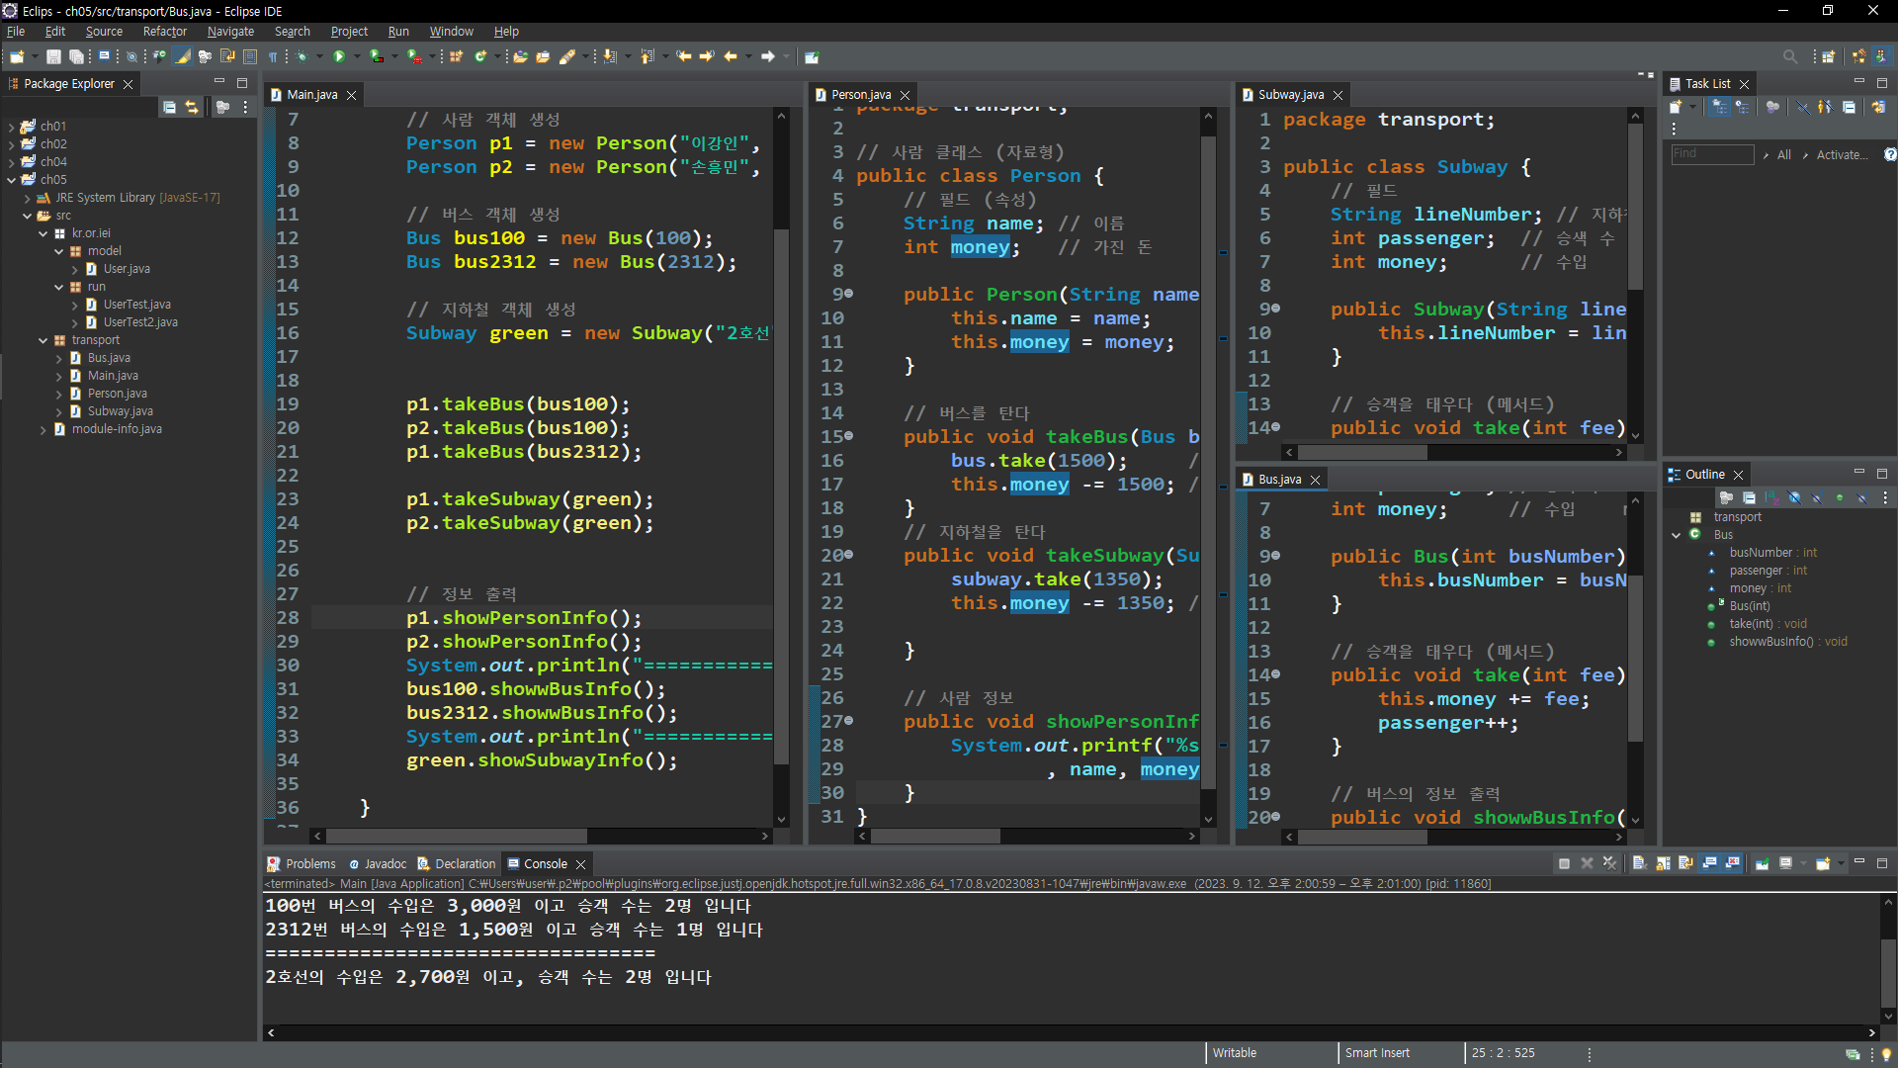Expand the ch01 project node
The width and height of the screenshot is (1898, 1068).
coord(11,127)
